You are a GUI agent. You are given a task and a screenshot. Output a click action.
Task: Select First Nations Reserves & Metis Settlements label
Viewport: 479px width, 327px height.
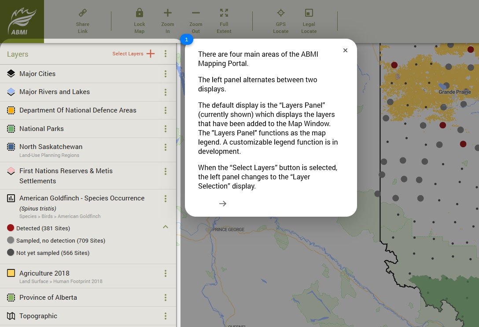pyautogui.click(x=66, y=176)
